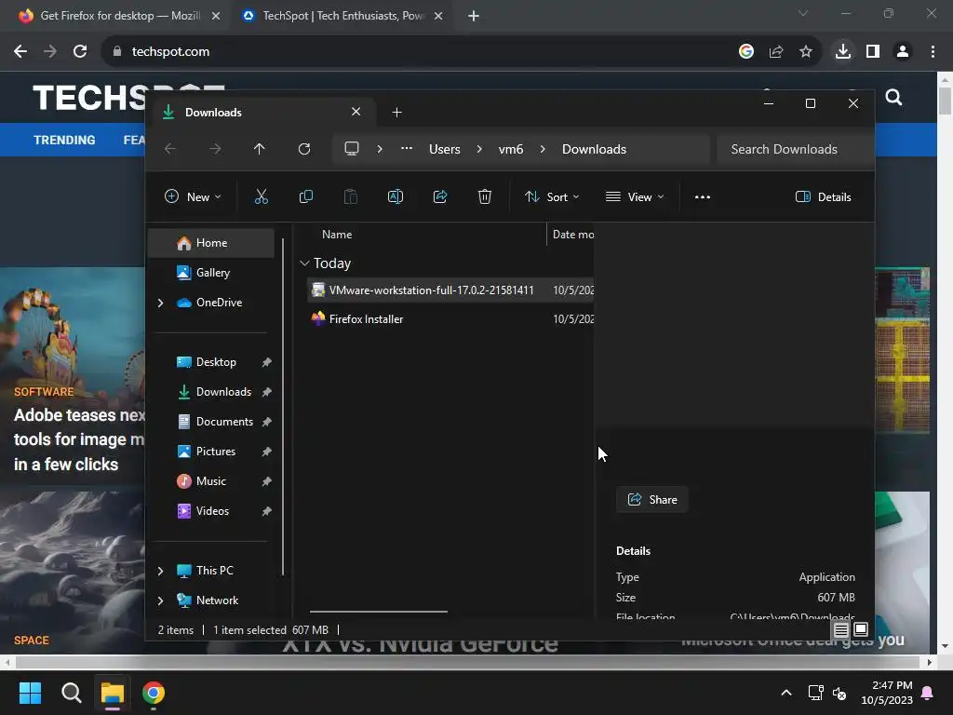This screenshot has width=953, height=715.
Task: Go up one folder with the Up arrow
Action: pos(259,149)
